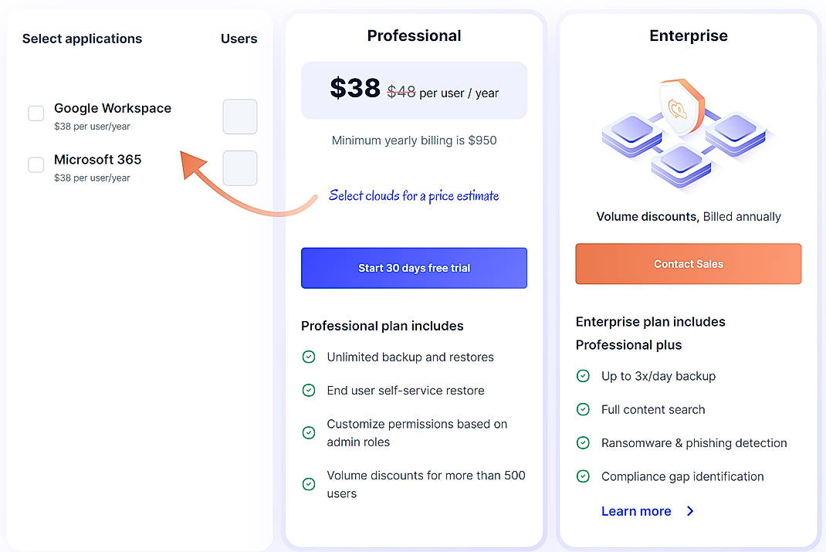The height and width of the screenshot is (552, 826).
Task: Click the checkmark icon next to Full content search
Action: point(583,409)
